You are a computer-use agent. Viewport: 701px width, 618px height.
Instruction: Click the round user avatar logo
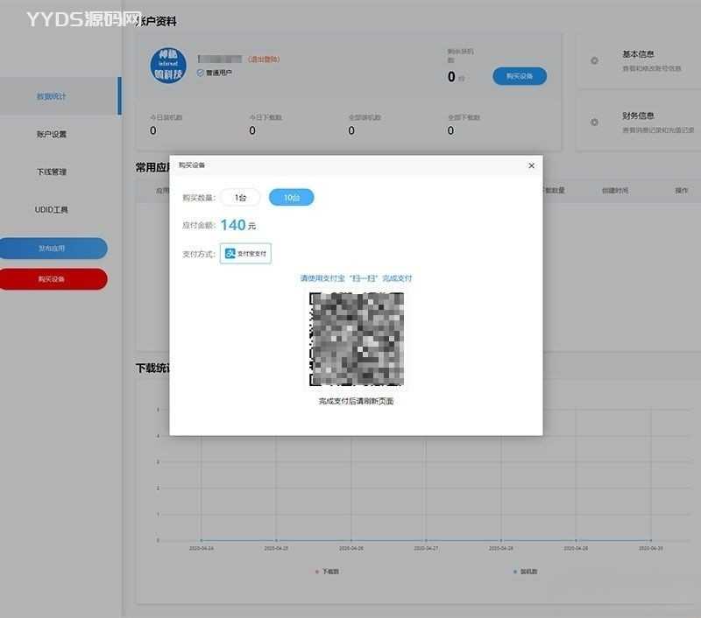point(168,66)
